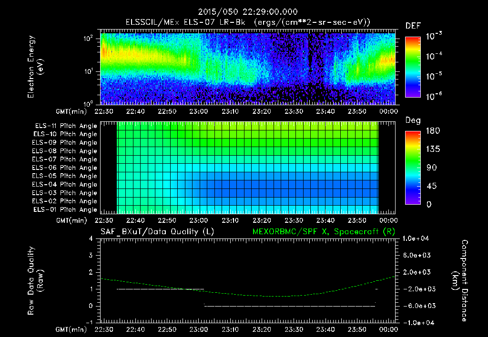Click the 'ELSSCIL/MEx ELS-07 LR-Bk' title text
The image size is (488, 337).
[x=185, y=22]
